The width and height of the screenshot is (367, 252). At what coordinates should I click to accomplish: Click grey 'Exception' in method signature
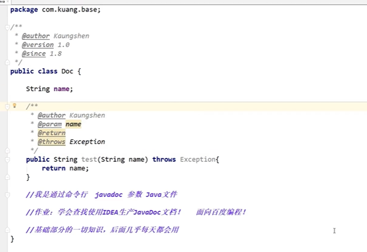[x=197, y=160]
